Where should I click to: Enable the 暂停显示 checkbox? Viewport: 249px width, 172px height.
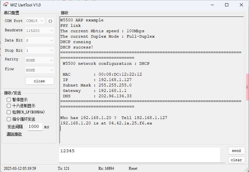coord(9,100)
